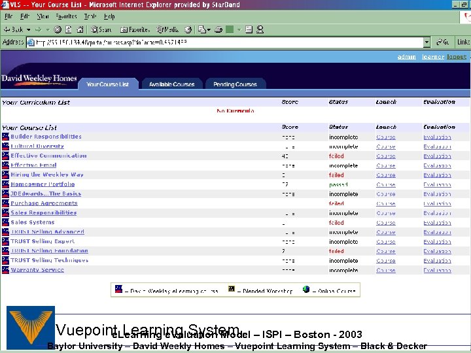The image size is (471, 353).
Task: Print the page with the Print icon
Action: 218,29
